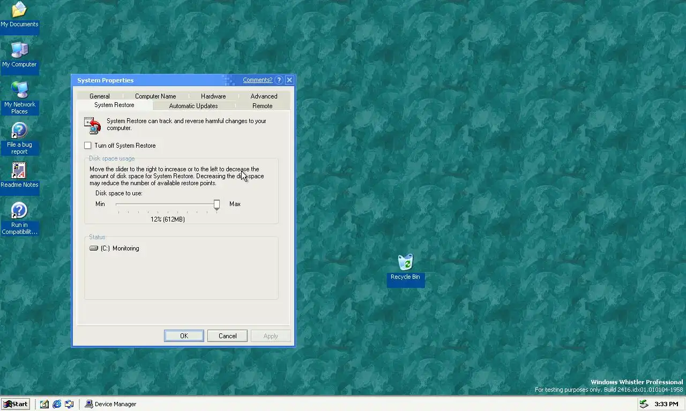Click the Cancel button
The width and height of the screenshot is (686, 411).
click(227, 336)
